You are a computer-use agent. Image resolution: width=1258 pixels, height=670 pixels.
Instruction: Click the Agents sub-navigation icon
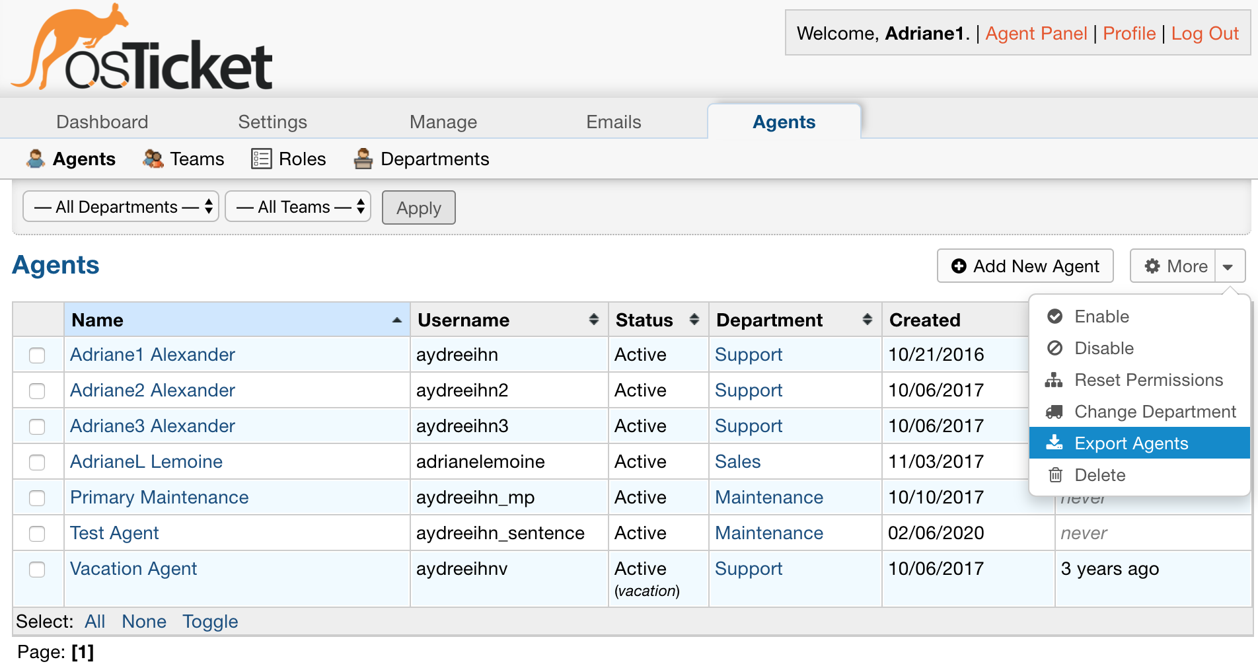point(36,159)
